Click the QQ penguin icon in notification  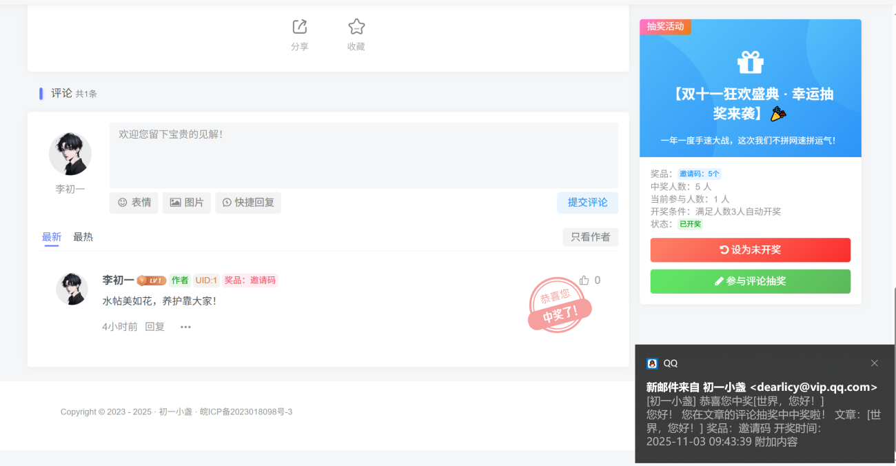click(652, 363)
